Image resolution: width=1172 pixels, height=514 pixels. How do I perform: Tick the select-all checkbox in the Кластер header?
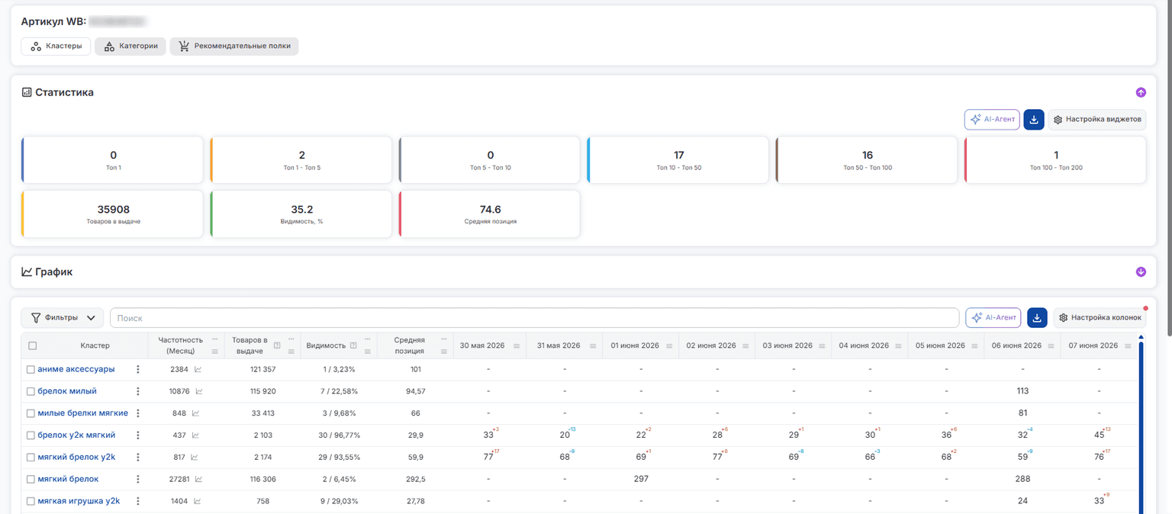point(32,345)
